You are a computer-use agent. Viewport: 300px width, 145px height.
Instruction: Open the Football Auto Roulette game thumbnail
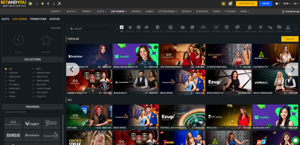[182, 117]
